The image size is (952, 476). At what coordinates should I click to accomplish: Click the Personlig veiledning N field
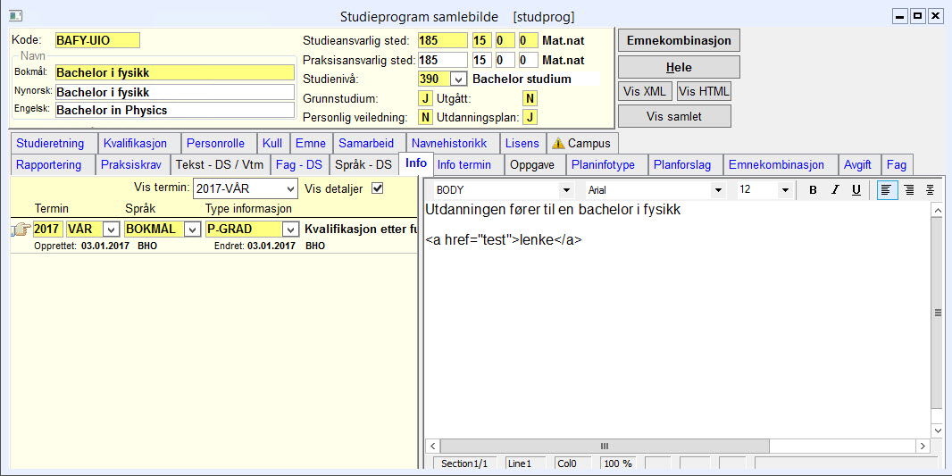tap(425, 117)
